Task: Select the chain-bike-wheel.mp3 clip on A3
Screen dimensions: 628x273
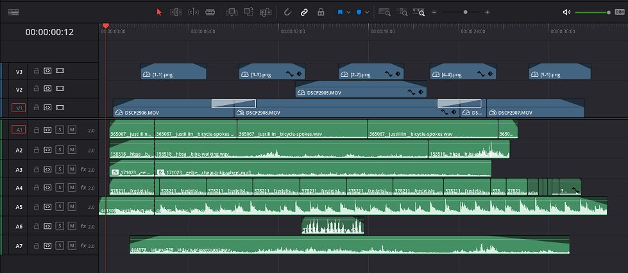Action: point(323,169)
